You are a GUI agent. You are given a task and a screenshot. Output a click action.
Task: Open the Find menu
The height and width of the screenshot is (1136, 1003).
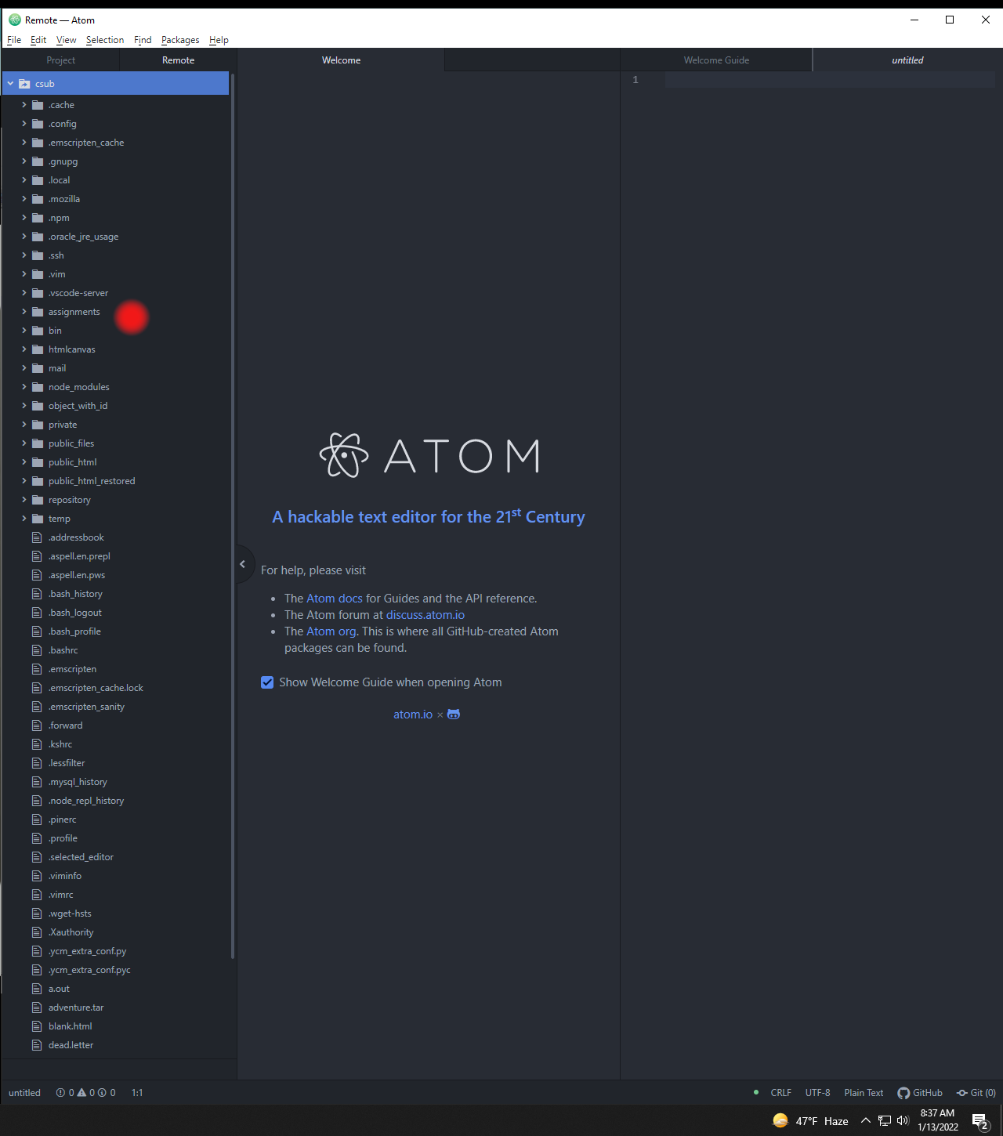click(143, 40)
